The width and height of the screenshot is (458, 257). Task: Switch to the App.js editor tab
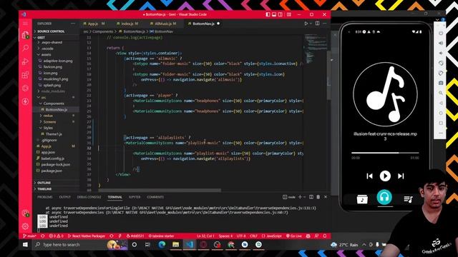click(94, 24)
